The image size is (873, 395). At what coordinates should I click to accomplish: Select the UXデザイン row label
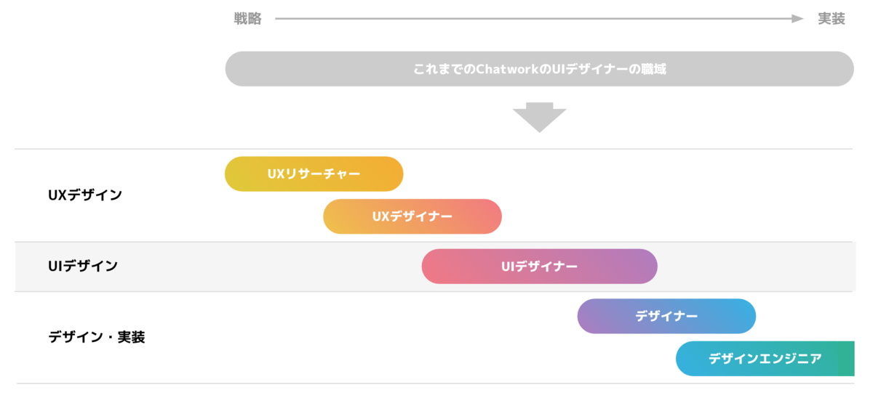coord(85,195)
